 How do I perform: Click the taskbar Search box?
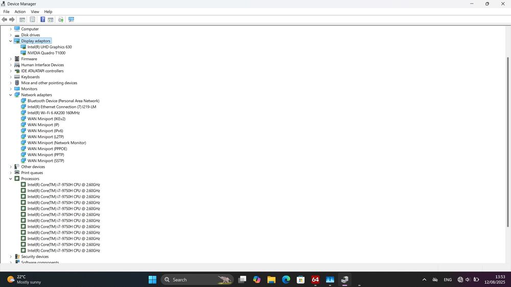197,279
